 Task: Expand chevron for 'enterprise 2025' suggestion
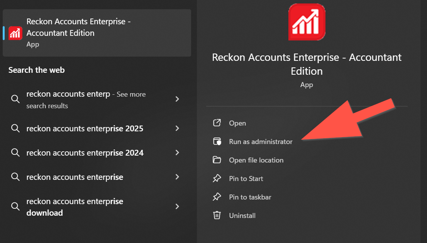coord(177,128)
